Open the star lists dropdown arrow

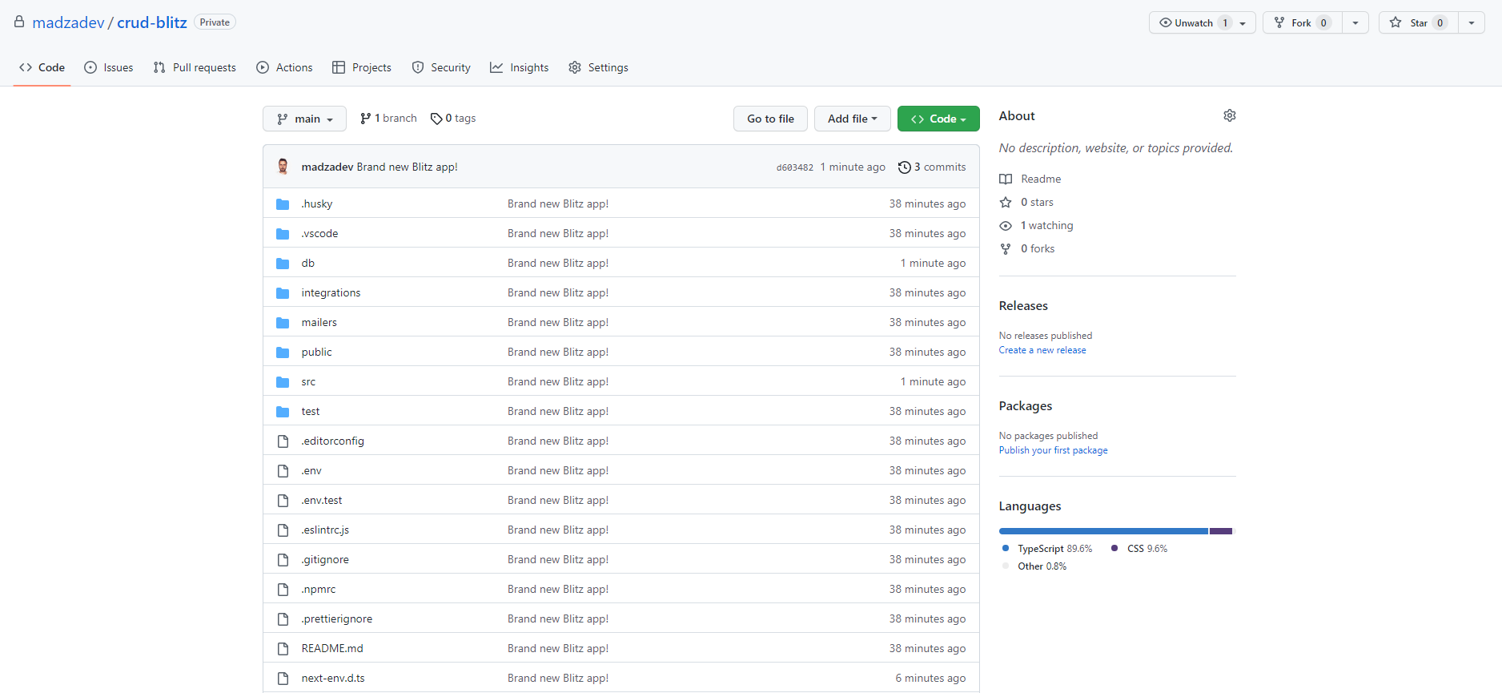click(x=1472, y=23)
